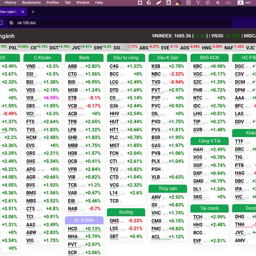Click the ck.12h.biz address bar
Viewport: 256px width, 256px height.
tap(119, 23)
